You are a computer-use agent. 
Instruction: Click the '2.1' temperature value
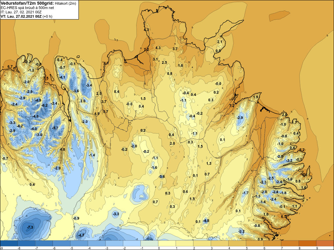(220, 42)
